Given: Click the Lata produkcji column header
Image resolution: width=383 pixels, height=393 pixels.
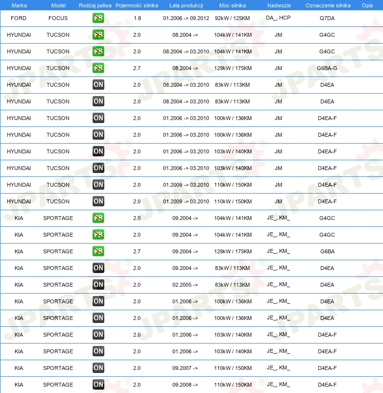Looking at the screenshot, I should click(x=186, y=5).
